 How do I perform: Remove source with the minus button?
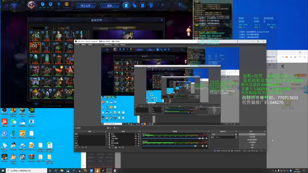click(113, 148)
